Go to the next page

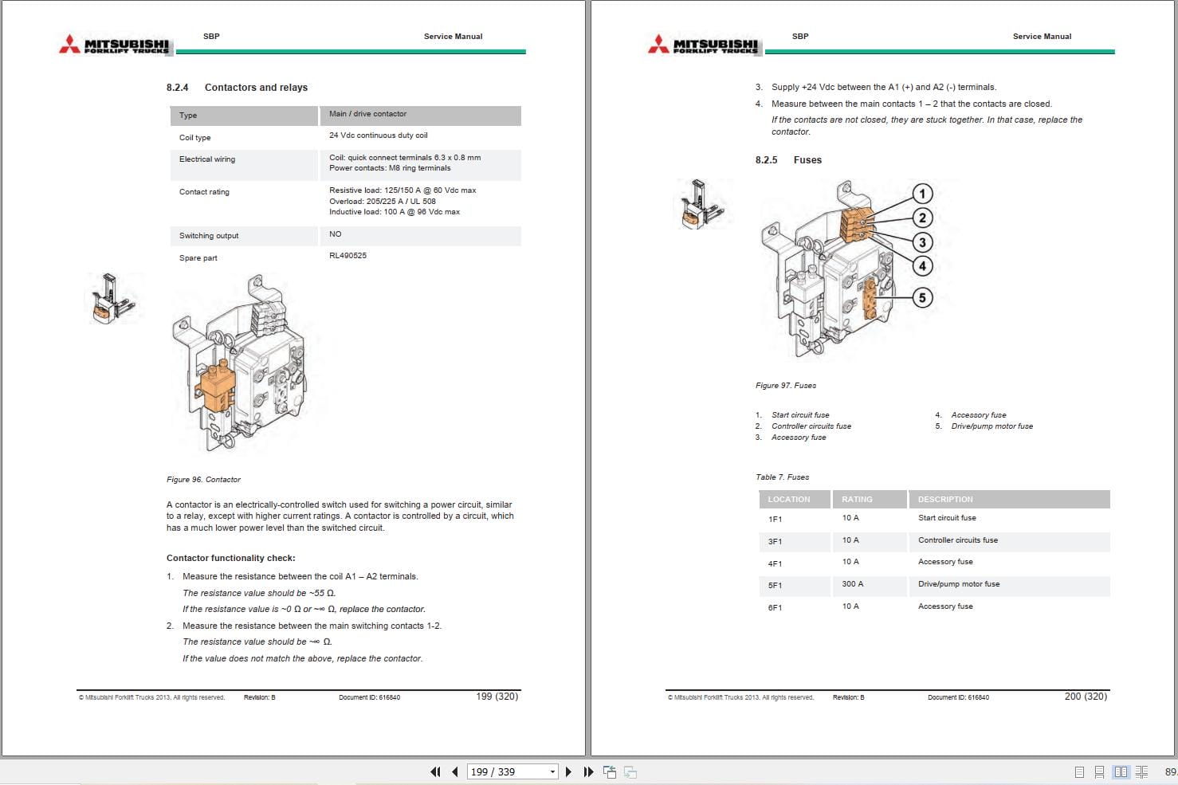(568, 771)
